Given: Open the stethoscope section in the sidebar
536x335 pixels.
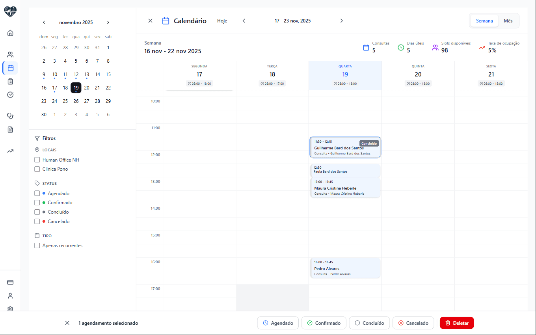Looking at the screenshot, I should [10, 116].
